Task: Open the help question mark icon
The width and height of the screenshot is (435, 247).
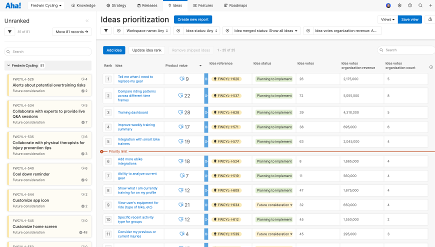Action: point(410,5)
